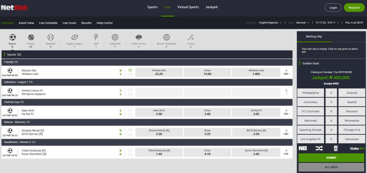The width and height of the screenshot is (367, 173).
Task: Open the Live Schedule menu item
Action: pos(48,23)
